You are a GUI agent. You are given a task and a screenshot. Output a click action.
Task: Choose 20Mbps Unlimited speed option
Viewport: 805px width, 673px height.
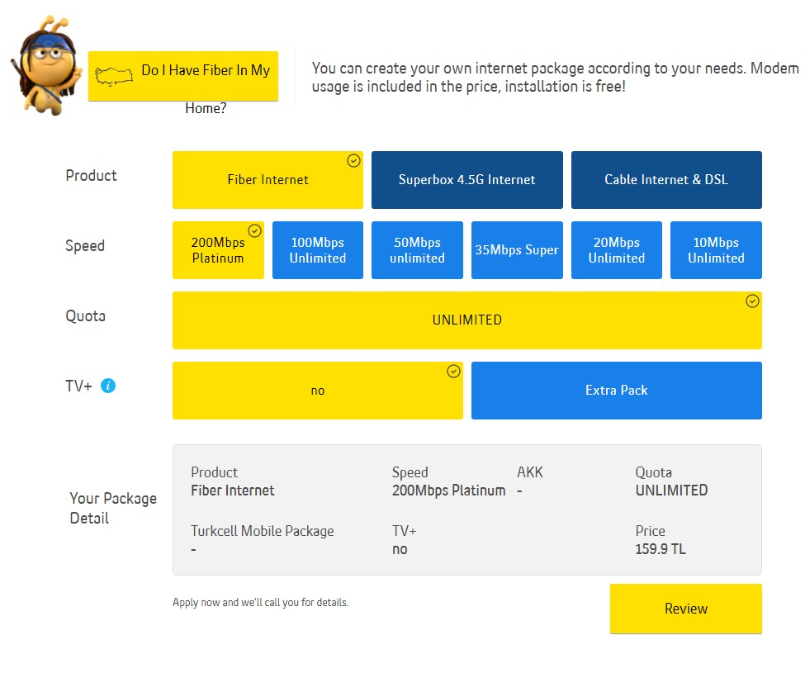coord(616,250)
